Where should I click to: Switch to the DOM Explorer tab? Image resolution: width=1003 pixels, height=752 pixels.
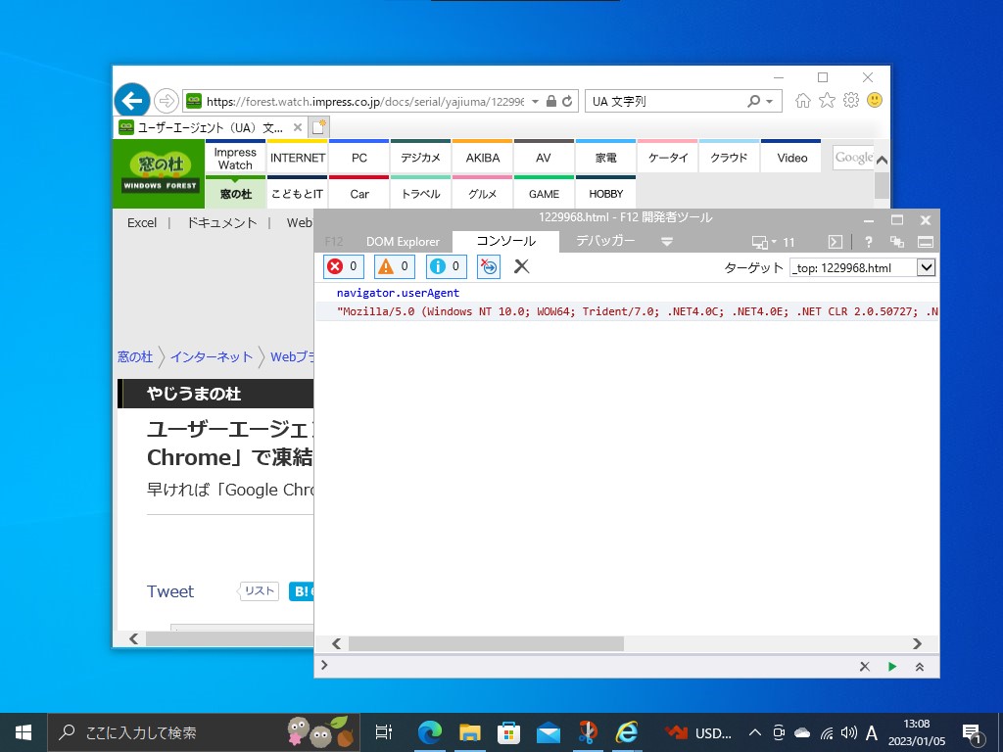pos(404,242)
